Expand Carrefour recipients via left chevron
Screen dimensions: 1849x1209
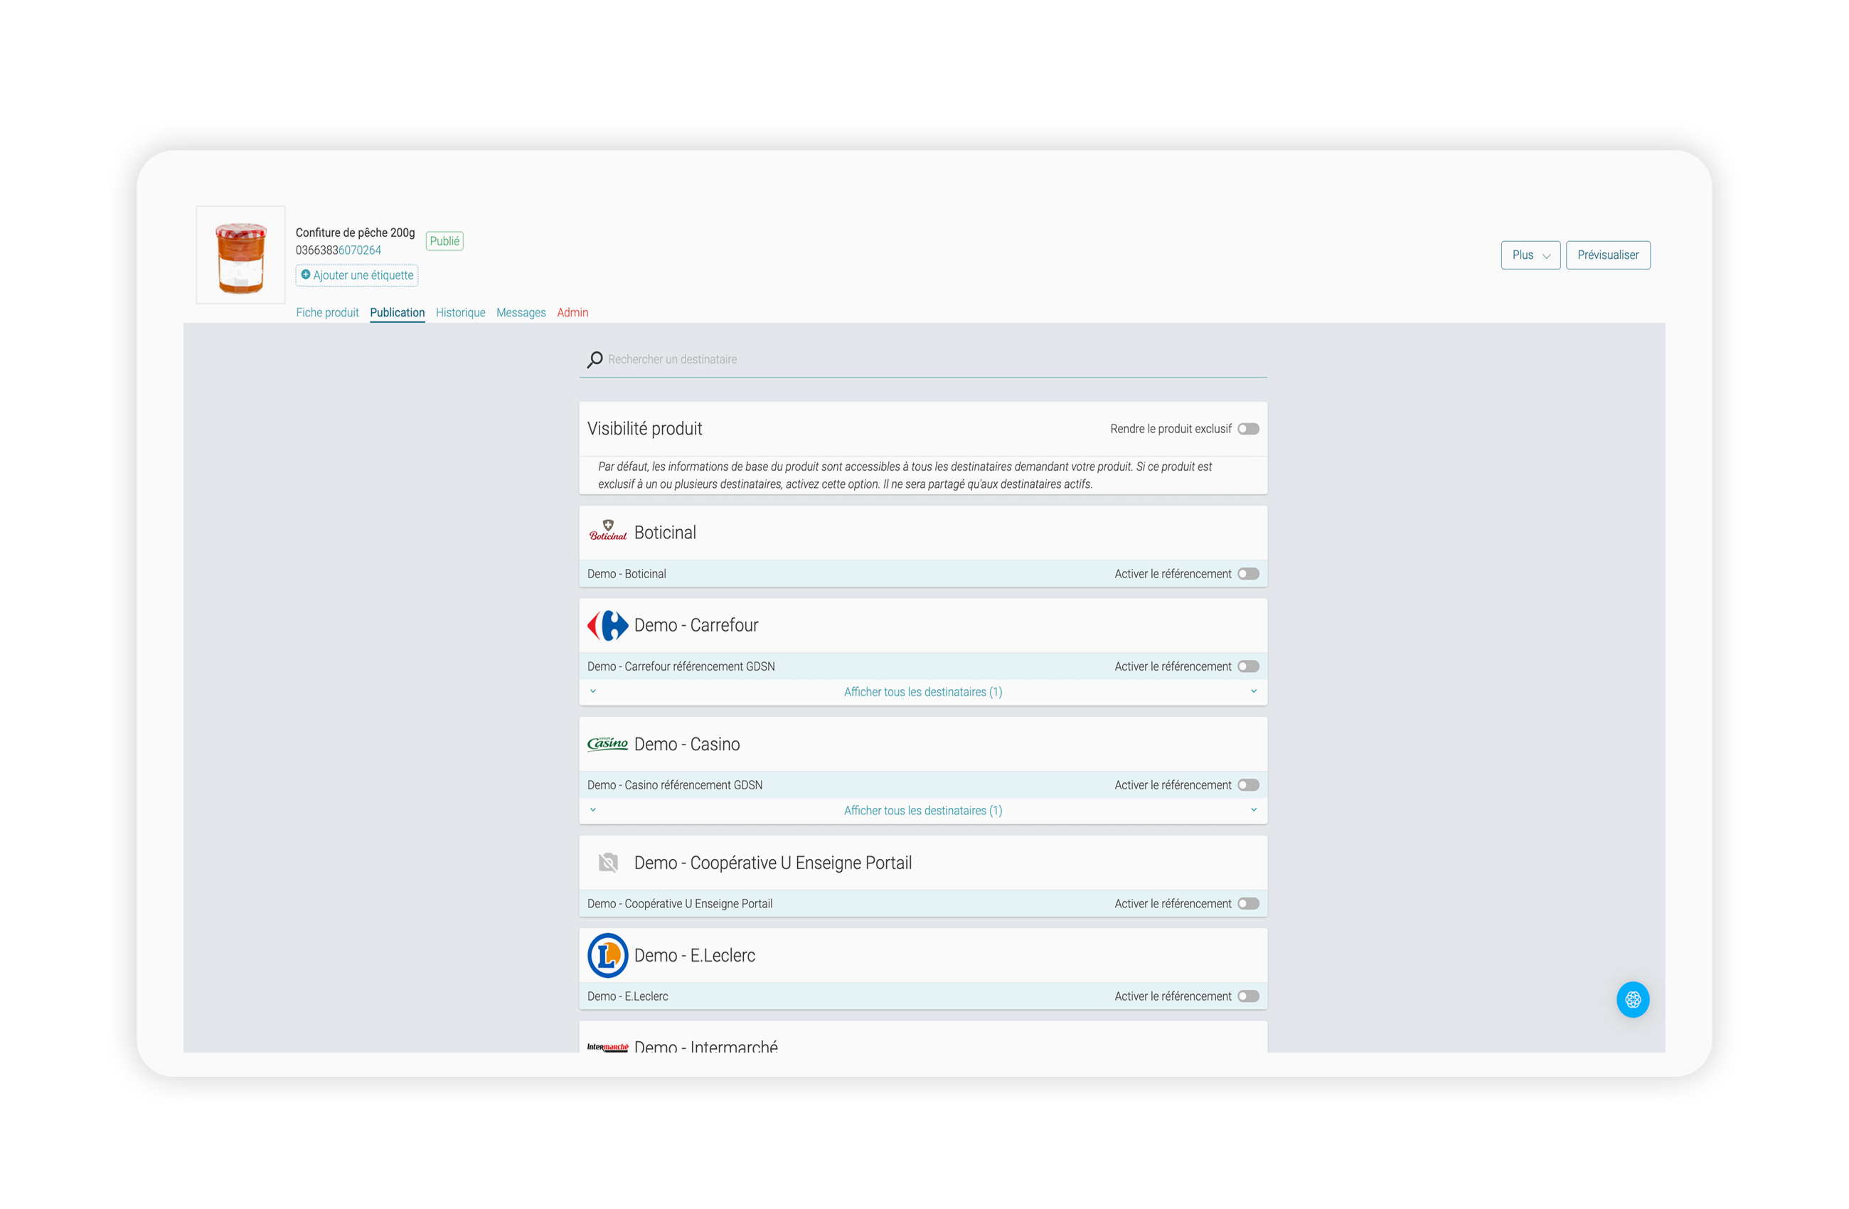(x=593, y=691)
